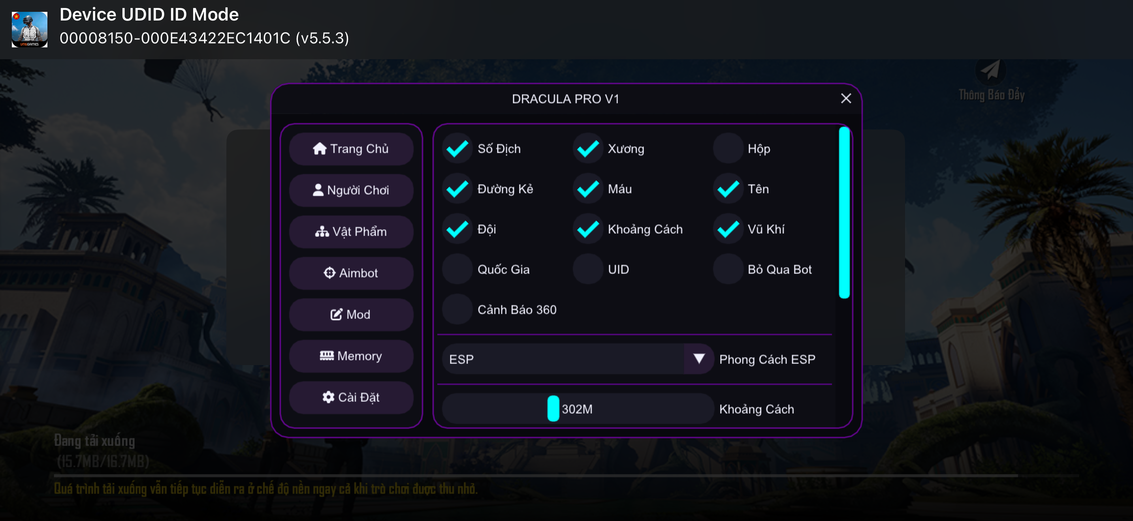
Task: Click the cyan vertical scrollbar
Action: [843, 213]
